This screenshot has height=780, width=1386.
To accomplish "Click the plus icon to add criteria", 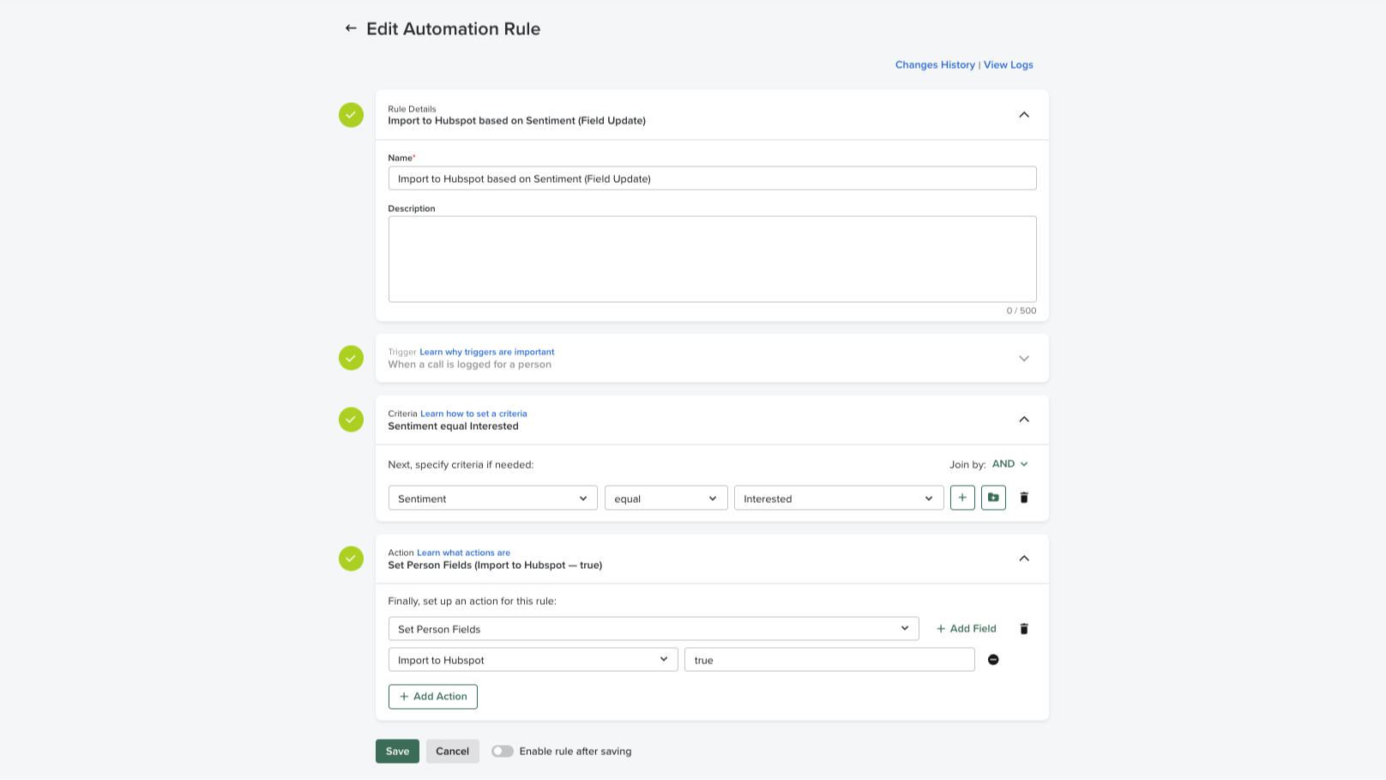I will point(961,498).
